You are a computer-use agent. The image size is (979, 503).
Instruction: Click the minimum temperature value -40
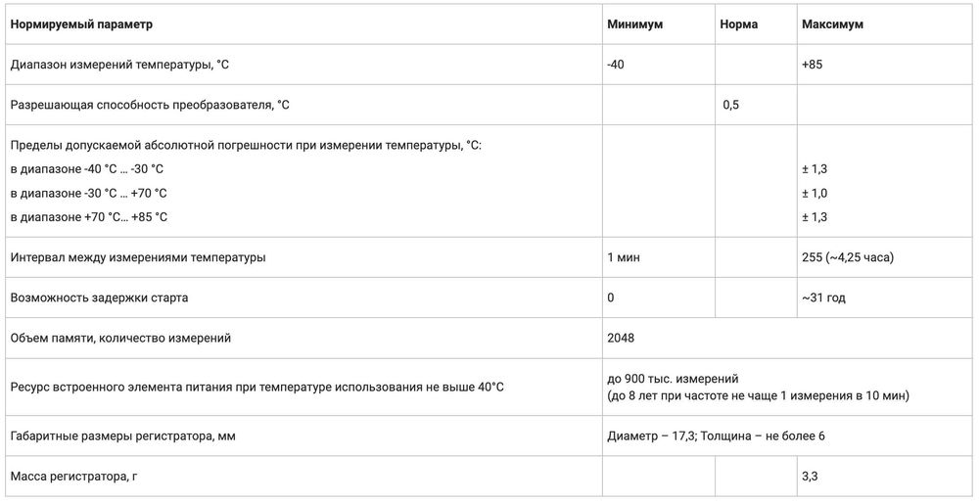(x=617, y=65)
